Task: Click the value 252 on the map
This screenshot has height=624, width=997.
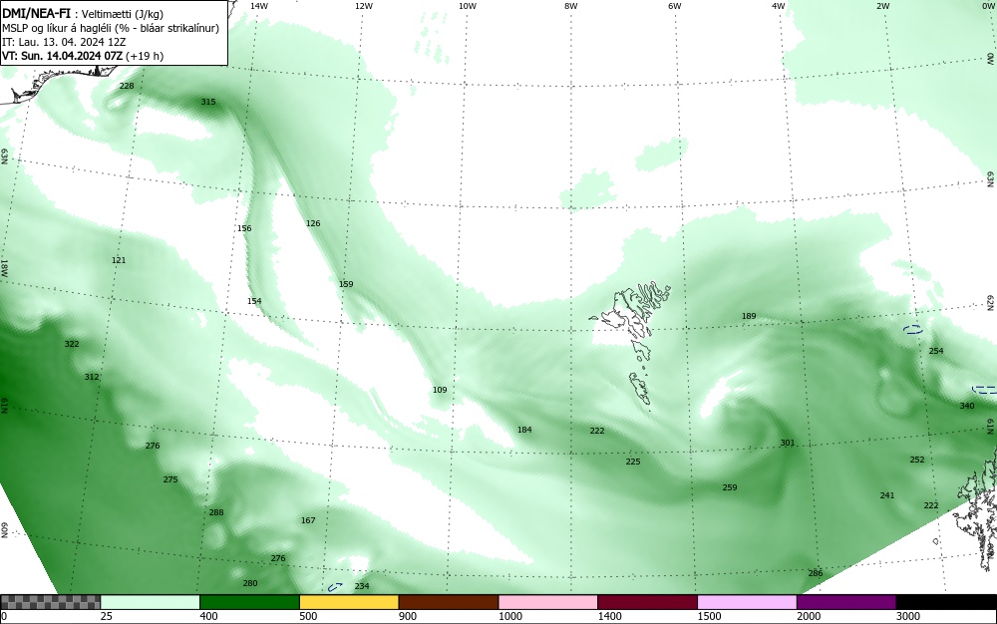Action: pyautogui.click(x=917, y=461)
